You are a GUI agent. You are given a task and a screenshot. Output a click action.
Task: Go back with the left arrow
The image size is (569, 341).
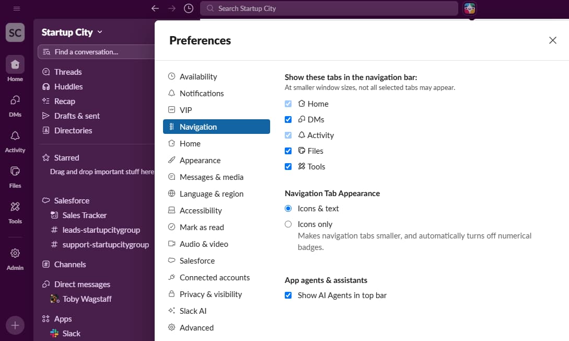[x=155, y=8]
